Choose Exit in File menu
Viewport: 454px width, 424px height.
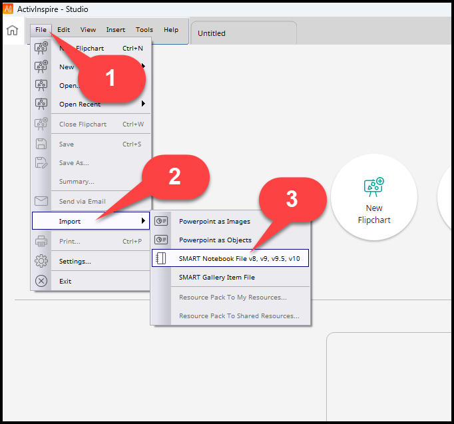point(91,281)
